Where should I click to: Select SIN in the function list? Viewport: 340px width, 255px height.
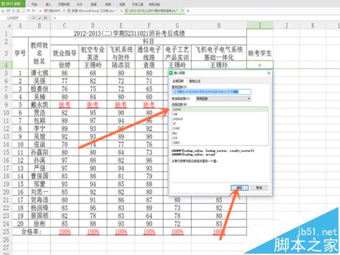[220, 138]
